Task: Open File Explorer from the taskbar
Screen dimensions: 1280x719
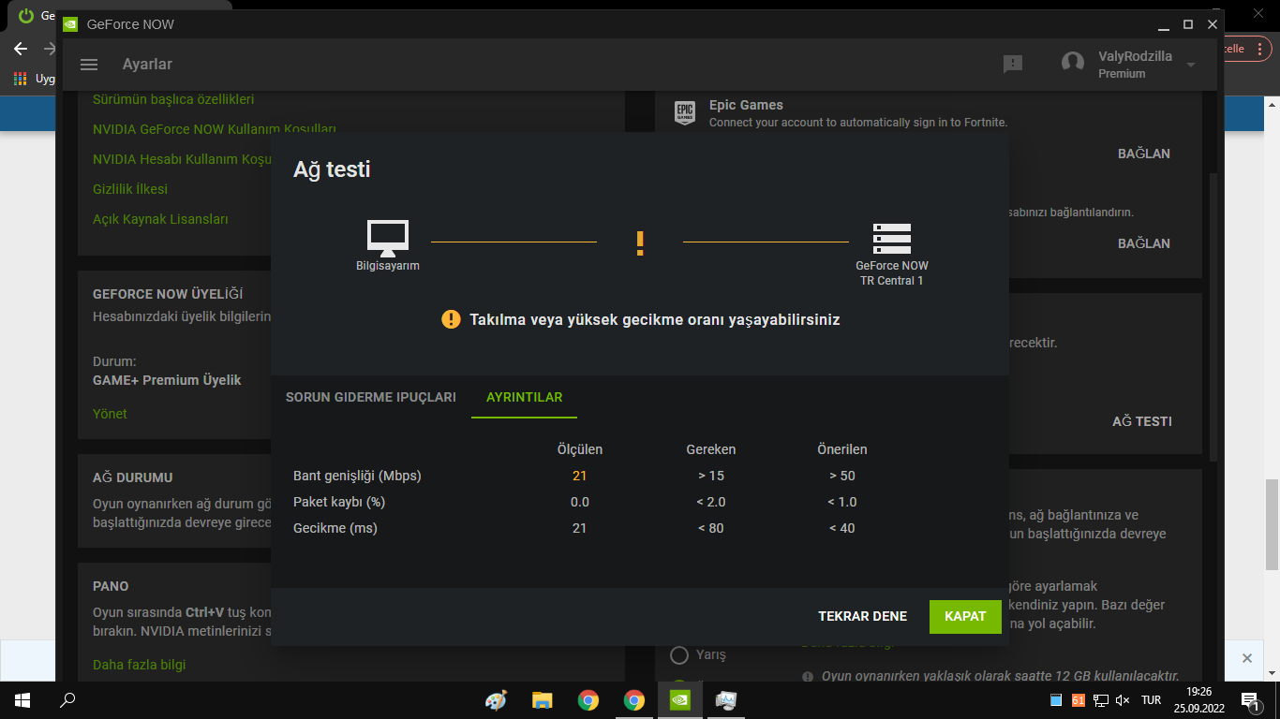Action: coord(542,699)
